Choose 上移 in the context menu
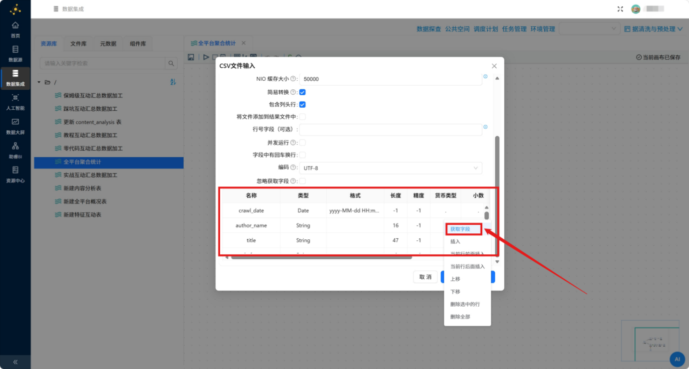 (467, 279)
